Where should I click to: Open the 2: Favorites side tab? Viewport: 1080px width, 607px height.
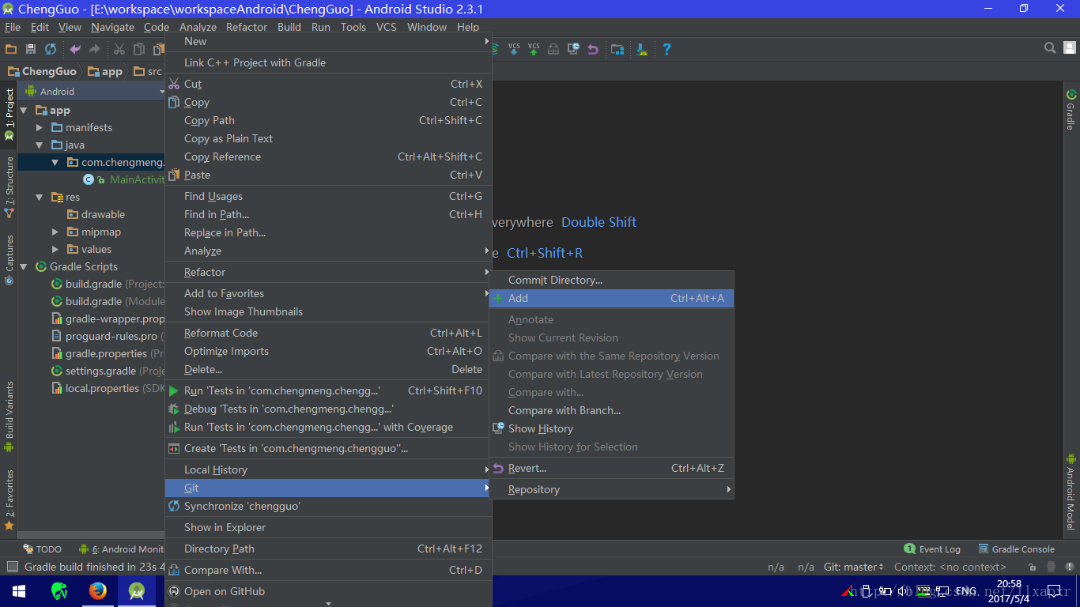(9, 499)
